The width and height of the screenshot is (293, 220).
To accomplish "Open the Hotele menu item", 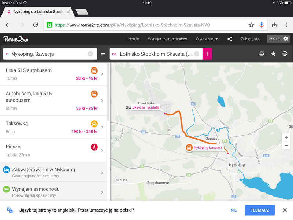I will [x=134, y=39].
